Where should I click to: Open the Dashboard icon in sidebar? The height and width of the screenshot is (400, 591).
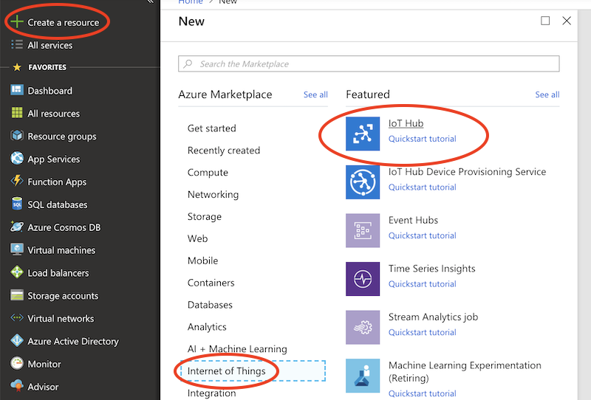[x=17, y=90]
